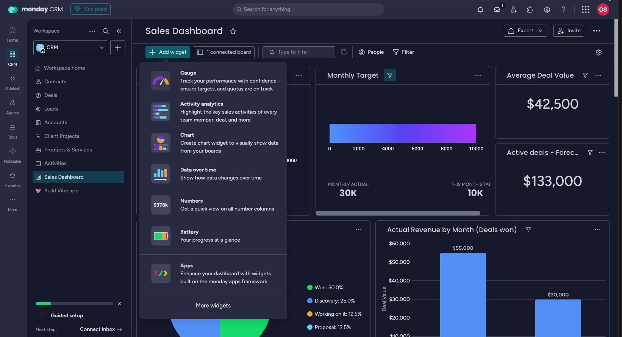Click the Monthly Target gauge bar
This screenshot has width=622, height=337.
[403, 133]
